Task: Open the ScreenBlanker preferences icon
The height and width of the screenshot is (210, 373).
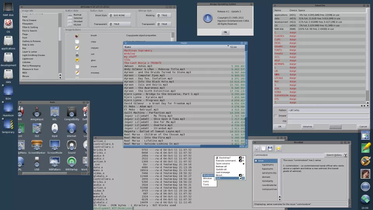Action: 37,146
